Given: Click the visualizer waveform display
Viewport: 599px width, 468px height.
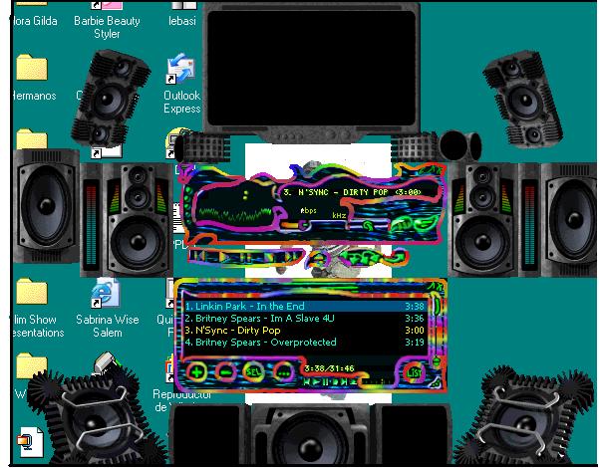Looking at the screenshot, I should coord(235,214).
